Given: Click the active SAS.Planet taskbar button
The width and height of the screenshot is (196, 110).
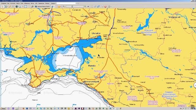Looking at the screenshot, I should 114,109.
